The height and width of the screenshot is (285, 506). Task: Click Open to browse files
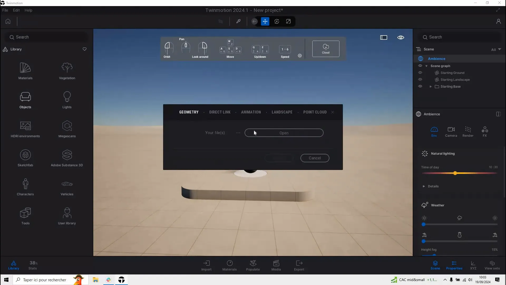284,133
